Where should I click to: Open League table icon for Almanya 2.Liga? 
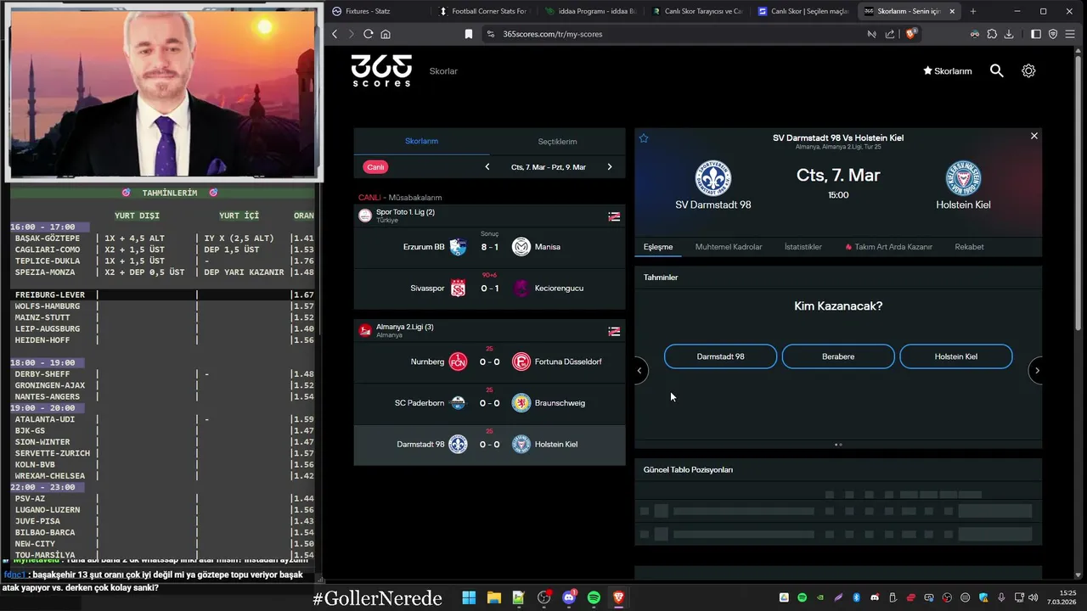point(614,331)
